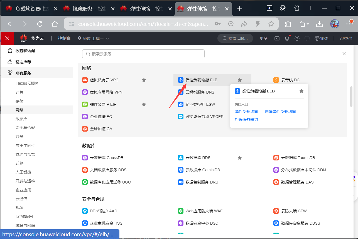Open 企业主机安全 HSS icon

[85, 223]
